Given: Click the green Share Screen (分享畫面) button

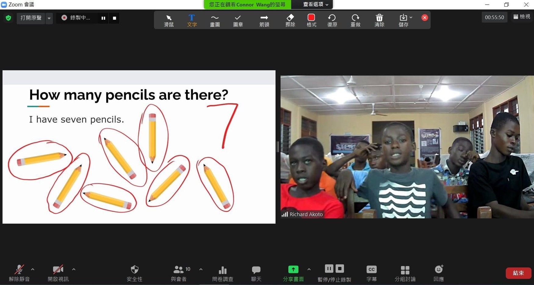Looking at the screenshot, I should tap(293, 273).
